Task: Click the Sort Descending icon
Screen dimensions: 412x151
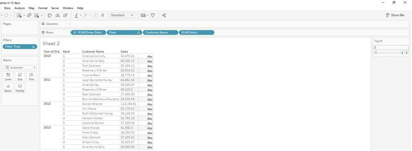Action: pyautogui.click(x=65, y=15)
